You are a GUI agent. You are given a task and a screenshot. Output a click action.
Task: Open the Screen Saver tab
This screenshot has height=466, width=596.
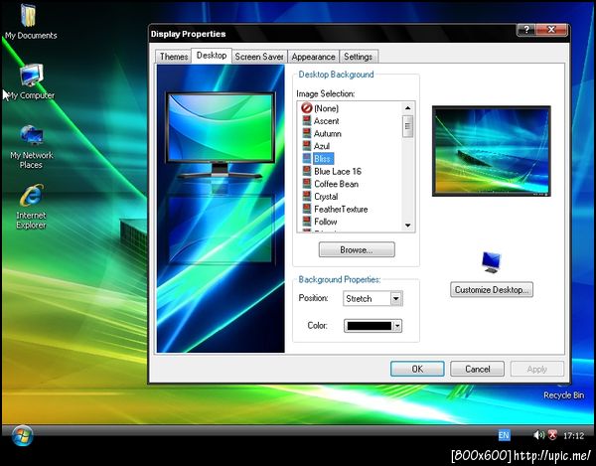tap(259, 57)
